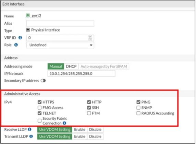Toggle the Secondary IP address switch
The width and height of the screenshot is (196, 144).
(x=43, y=81)
